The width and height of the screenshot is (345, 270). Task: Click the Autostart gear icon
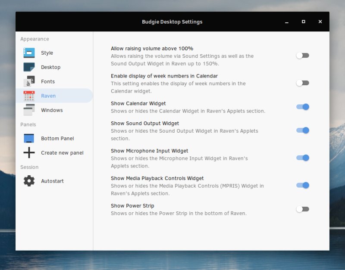click(28, 181)
